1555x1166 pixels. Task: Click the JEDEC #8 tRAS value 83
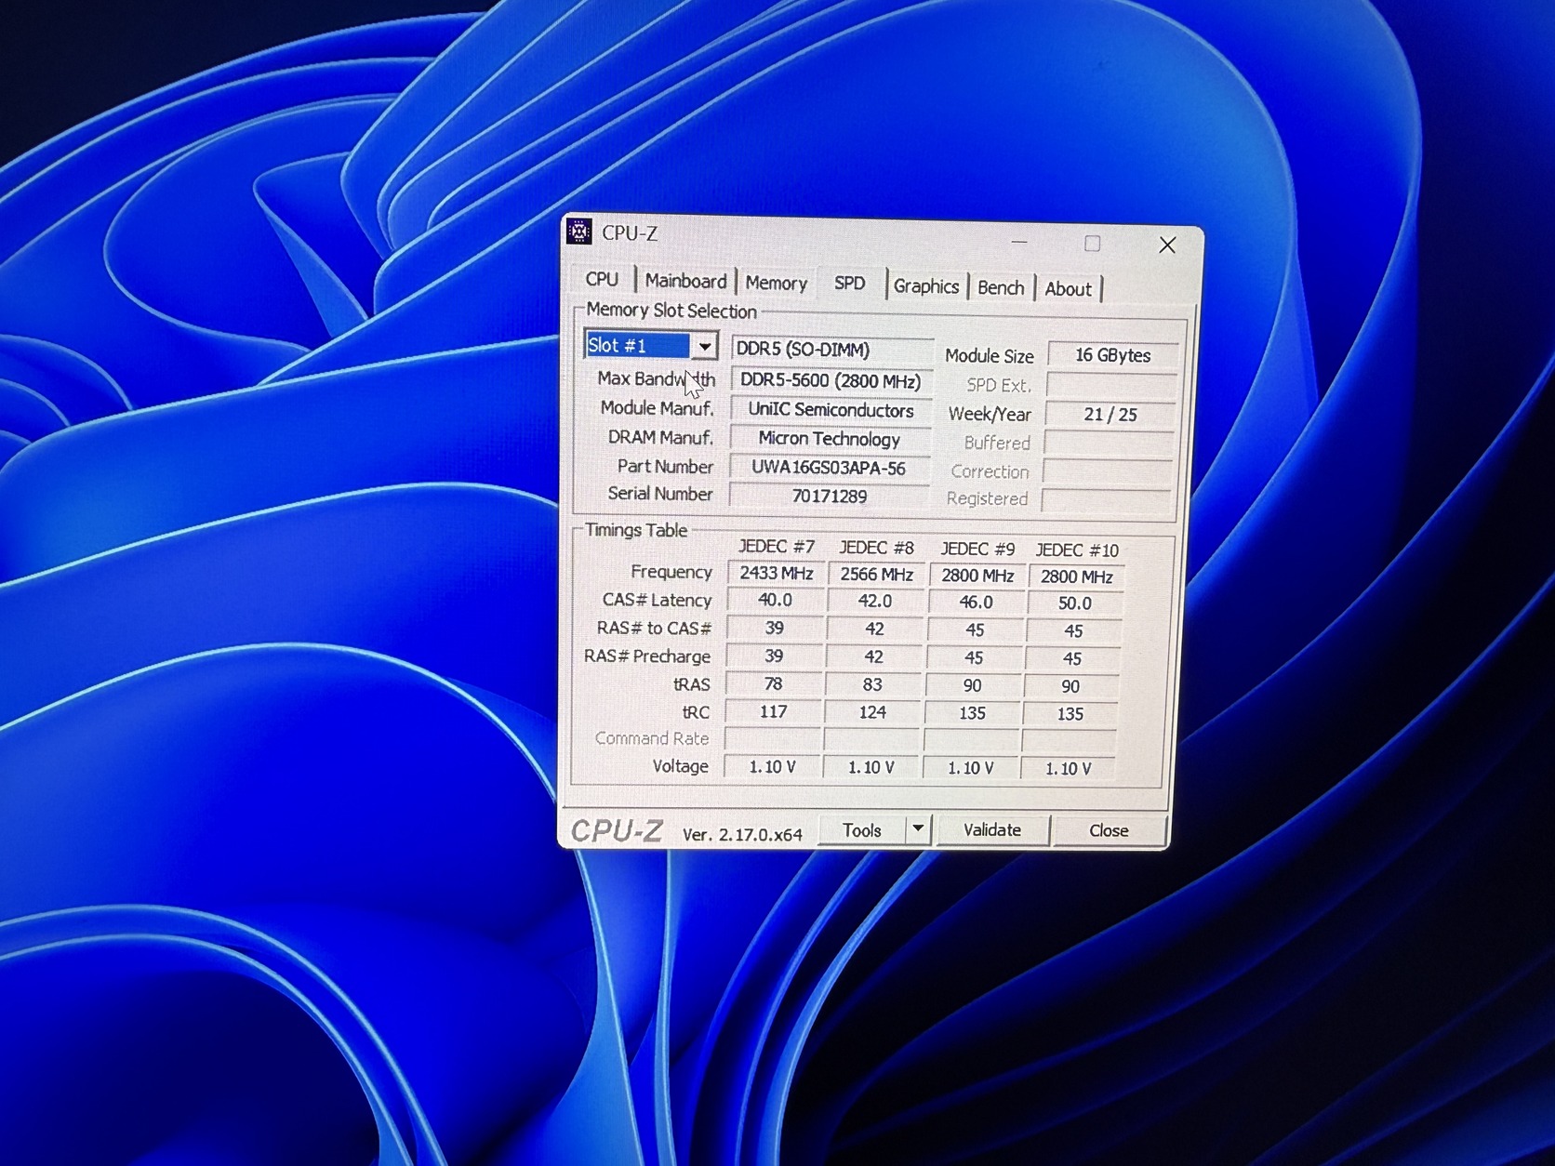[x=872, y=685]
